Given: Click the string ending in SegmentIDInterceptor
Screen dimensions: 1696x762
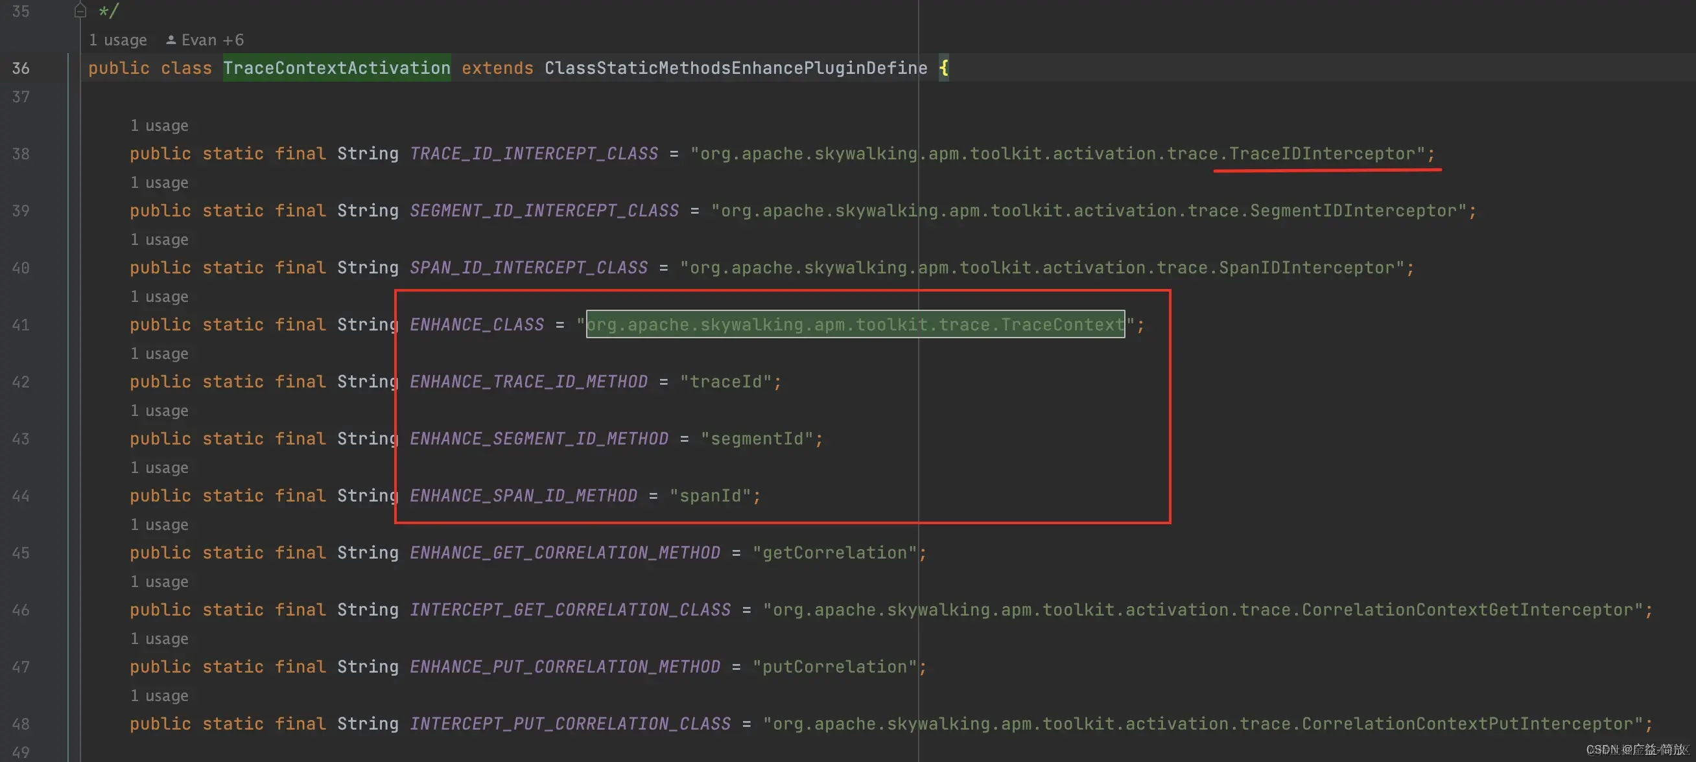Looking at the screenshot, I should coord(1089,211).
